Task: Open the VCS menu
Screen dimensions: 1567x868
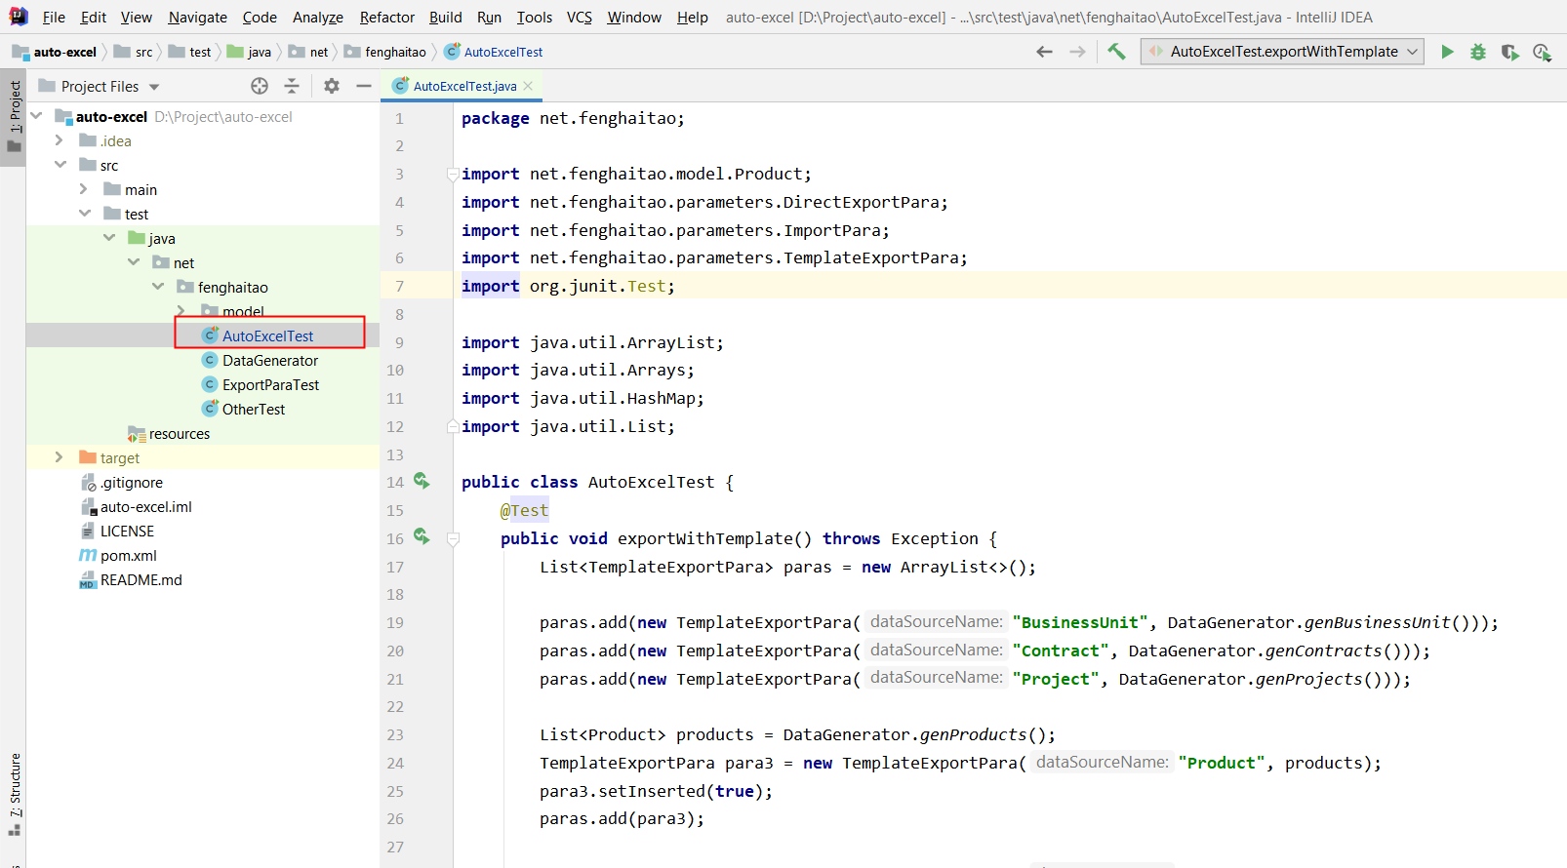Action: [x=580, y=17]
